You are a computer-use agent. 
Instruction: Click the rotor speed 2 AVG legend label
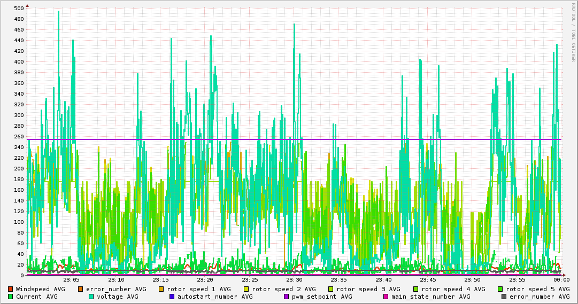283,289
